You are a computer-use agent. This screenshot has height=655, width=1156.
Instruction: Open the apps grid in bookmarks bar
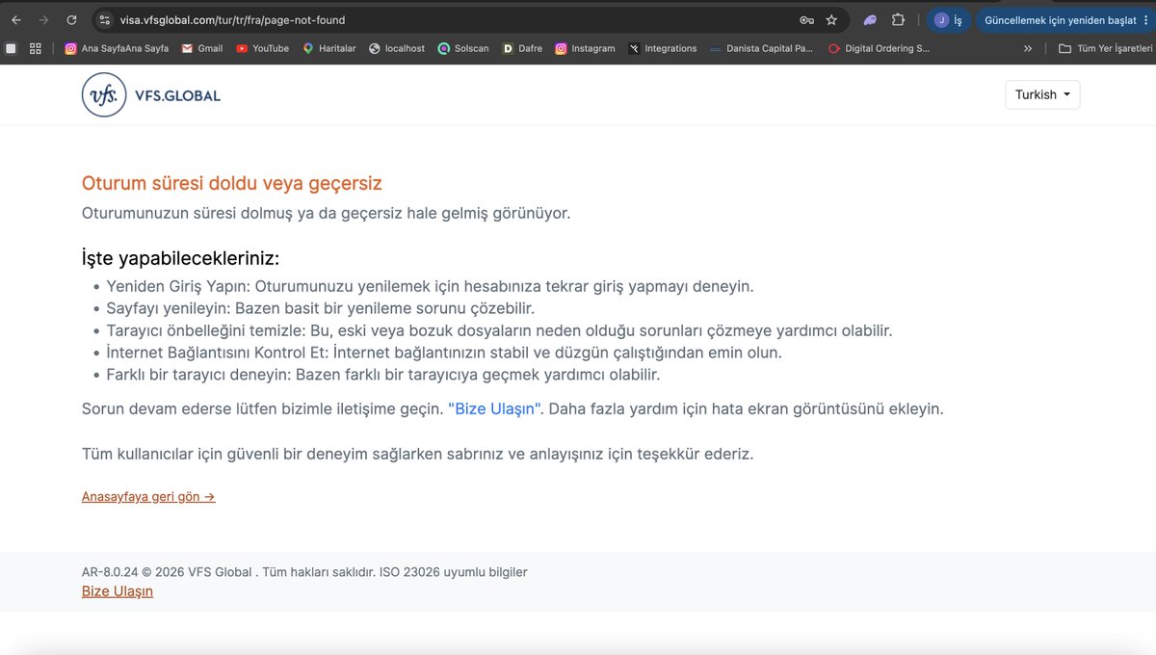36,48
